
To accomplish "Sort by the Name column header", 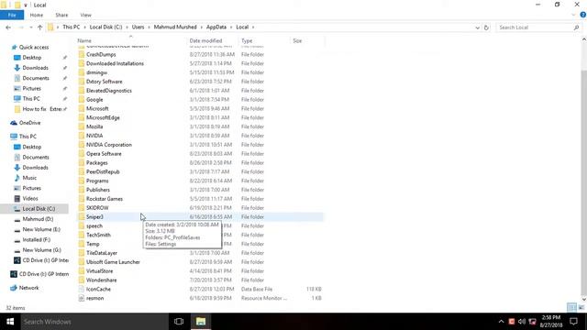I will click(x=84, y=40).
